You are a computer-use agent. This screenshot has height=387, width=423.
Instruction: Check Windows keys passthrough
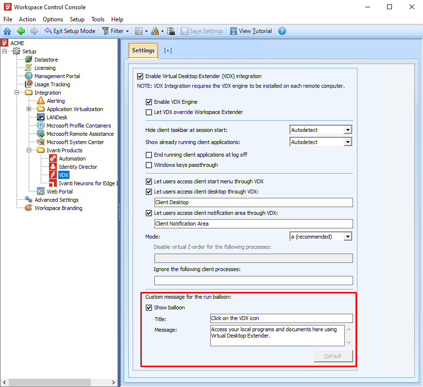coord(149,165)
